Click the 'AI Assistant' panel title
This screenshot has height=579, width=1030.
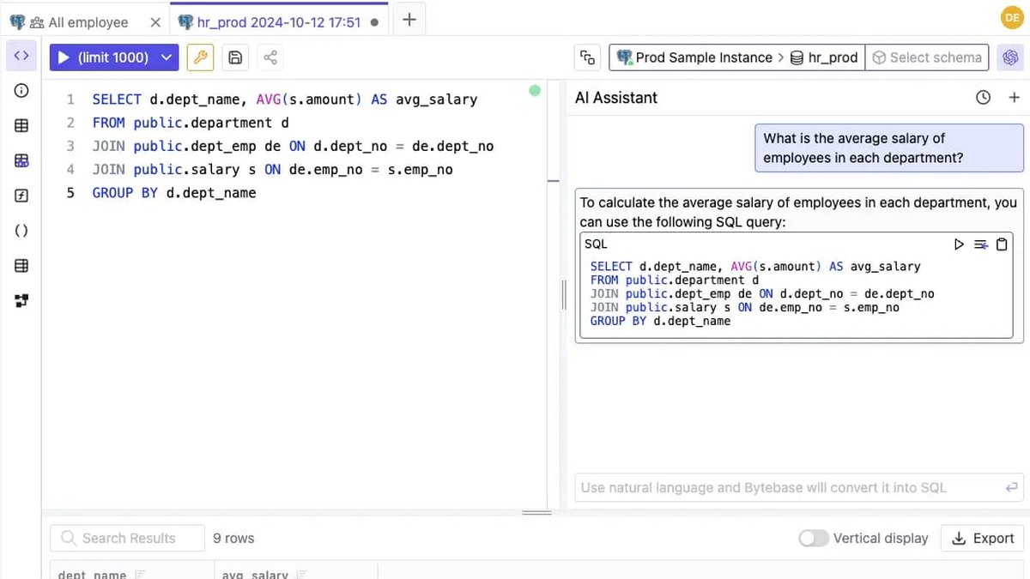pyautogui.click(x=616, y=98)
